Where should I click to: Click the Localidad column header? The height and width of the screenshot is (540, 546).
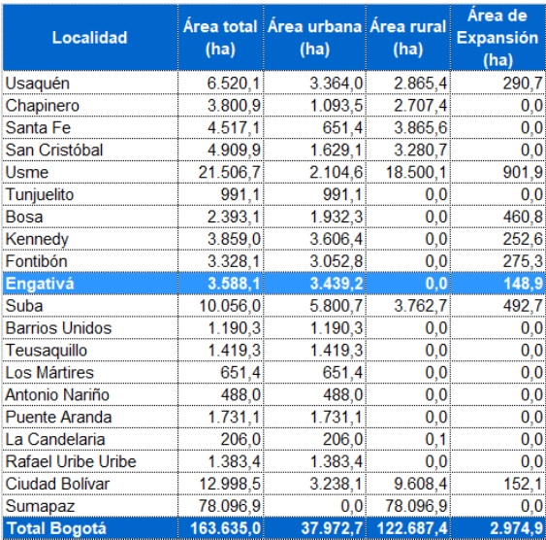(x=90, y=38)
